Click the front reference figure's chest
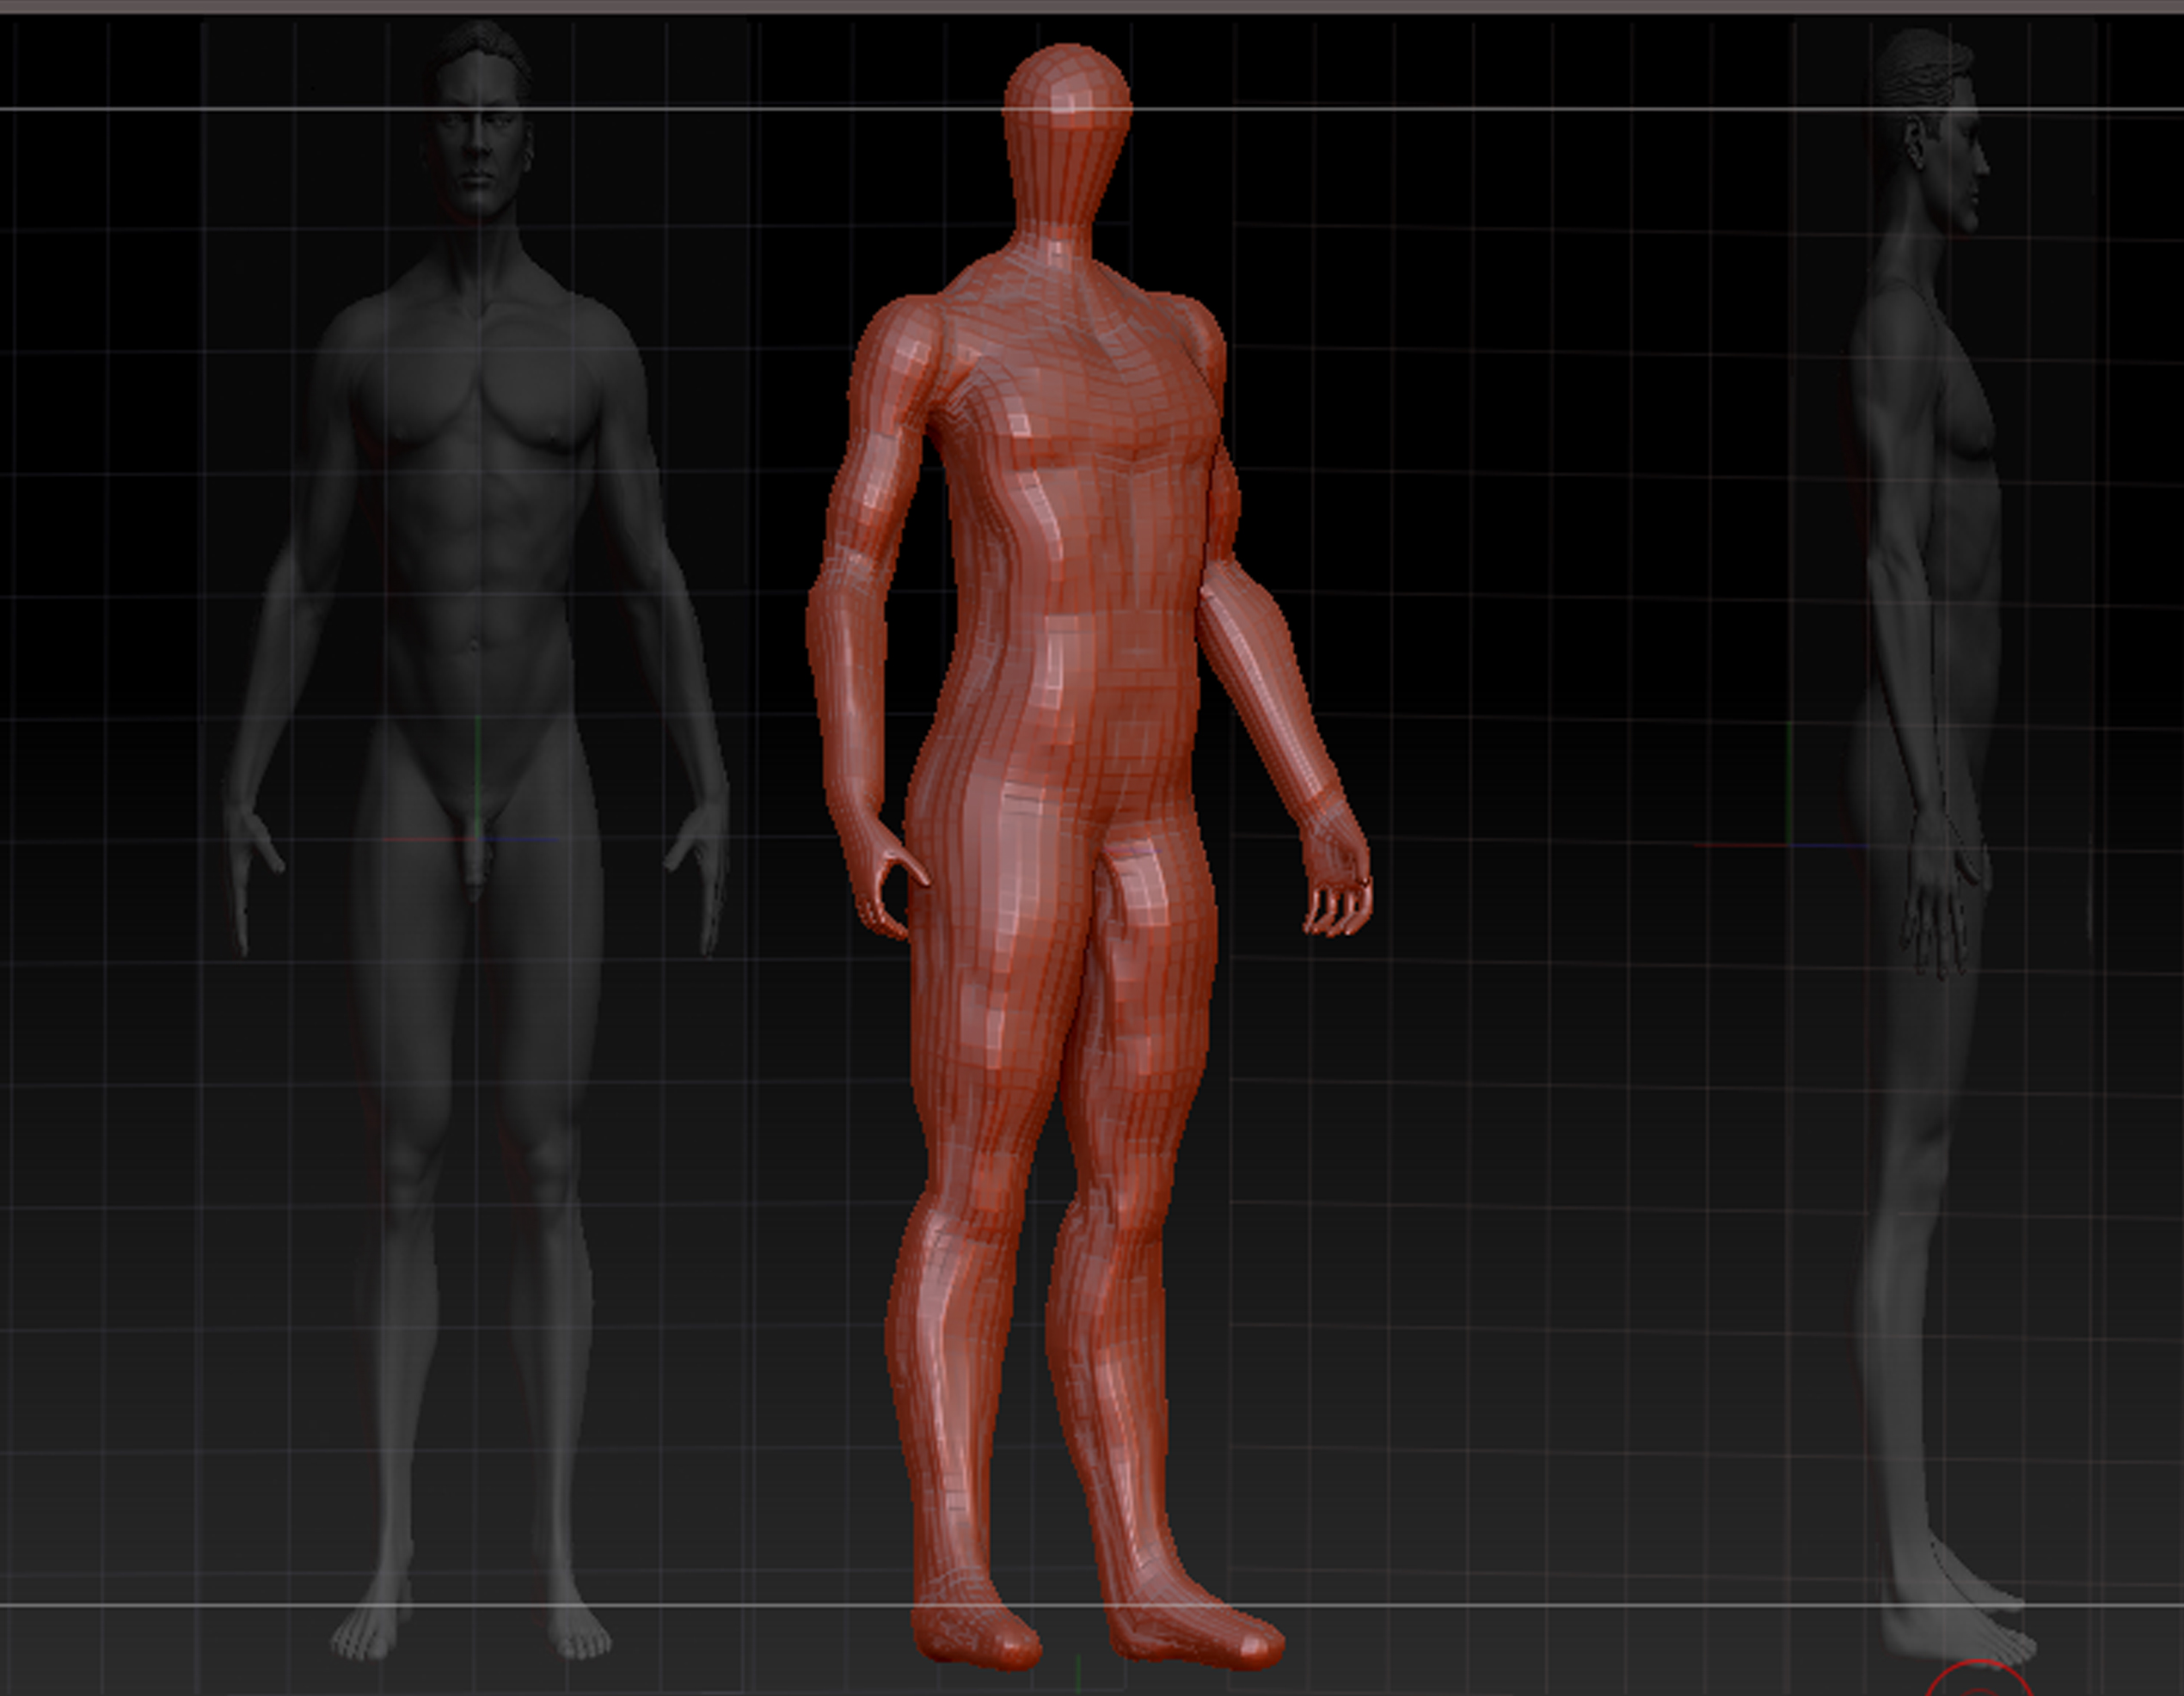2184x1696 pixels. (480, 390)
